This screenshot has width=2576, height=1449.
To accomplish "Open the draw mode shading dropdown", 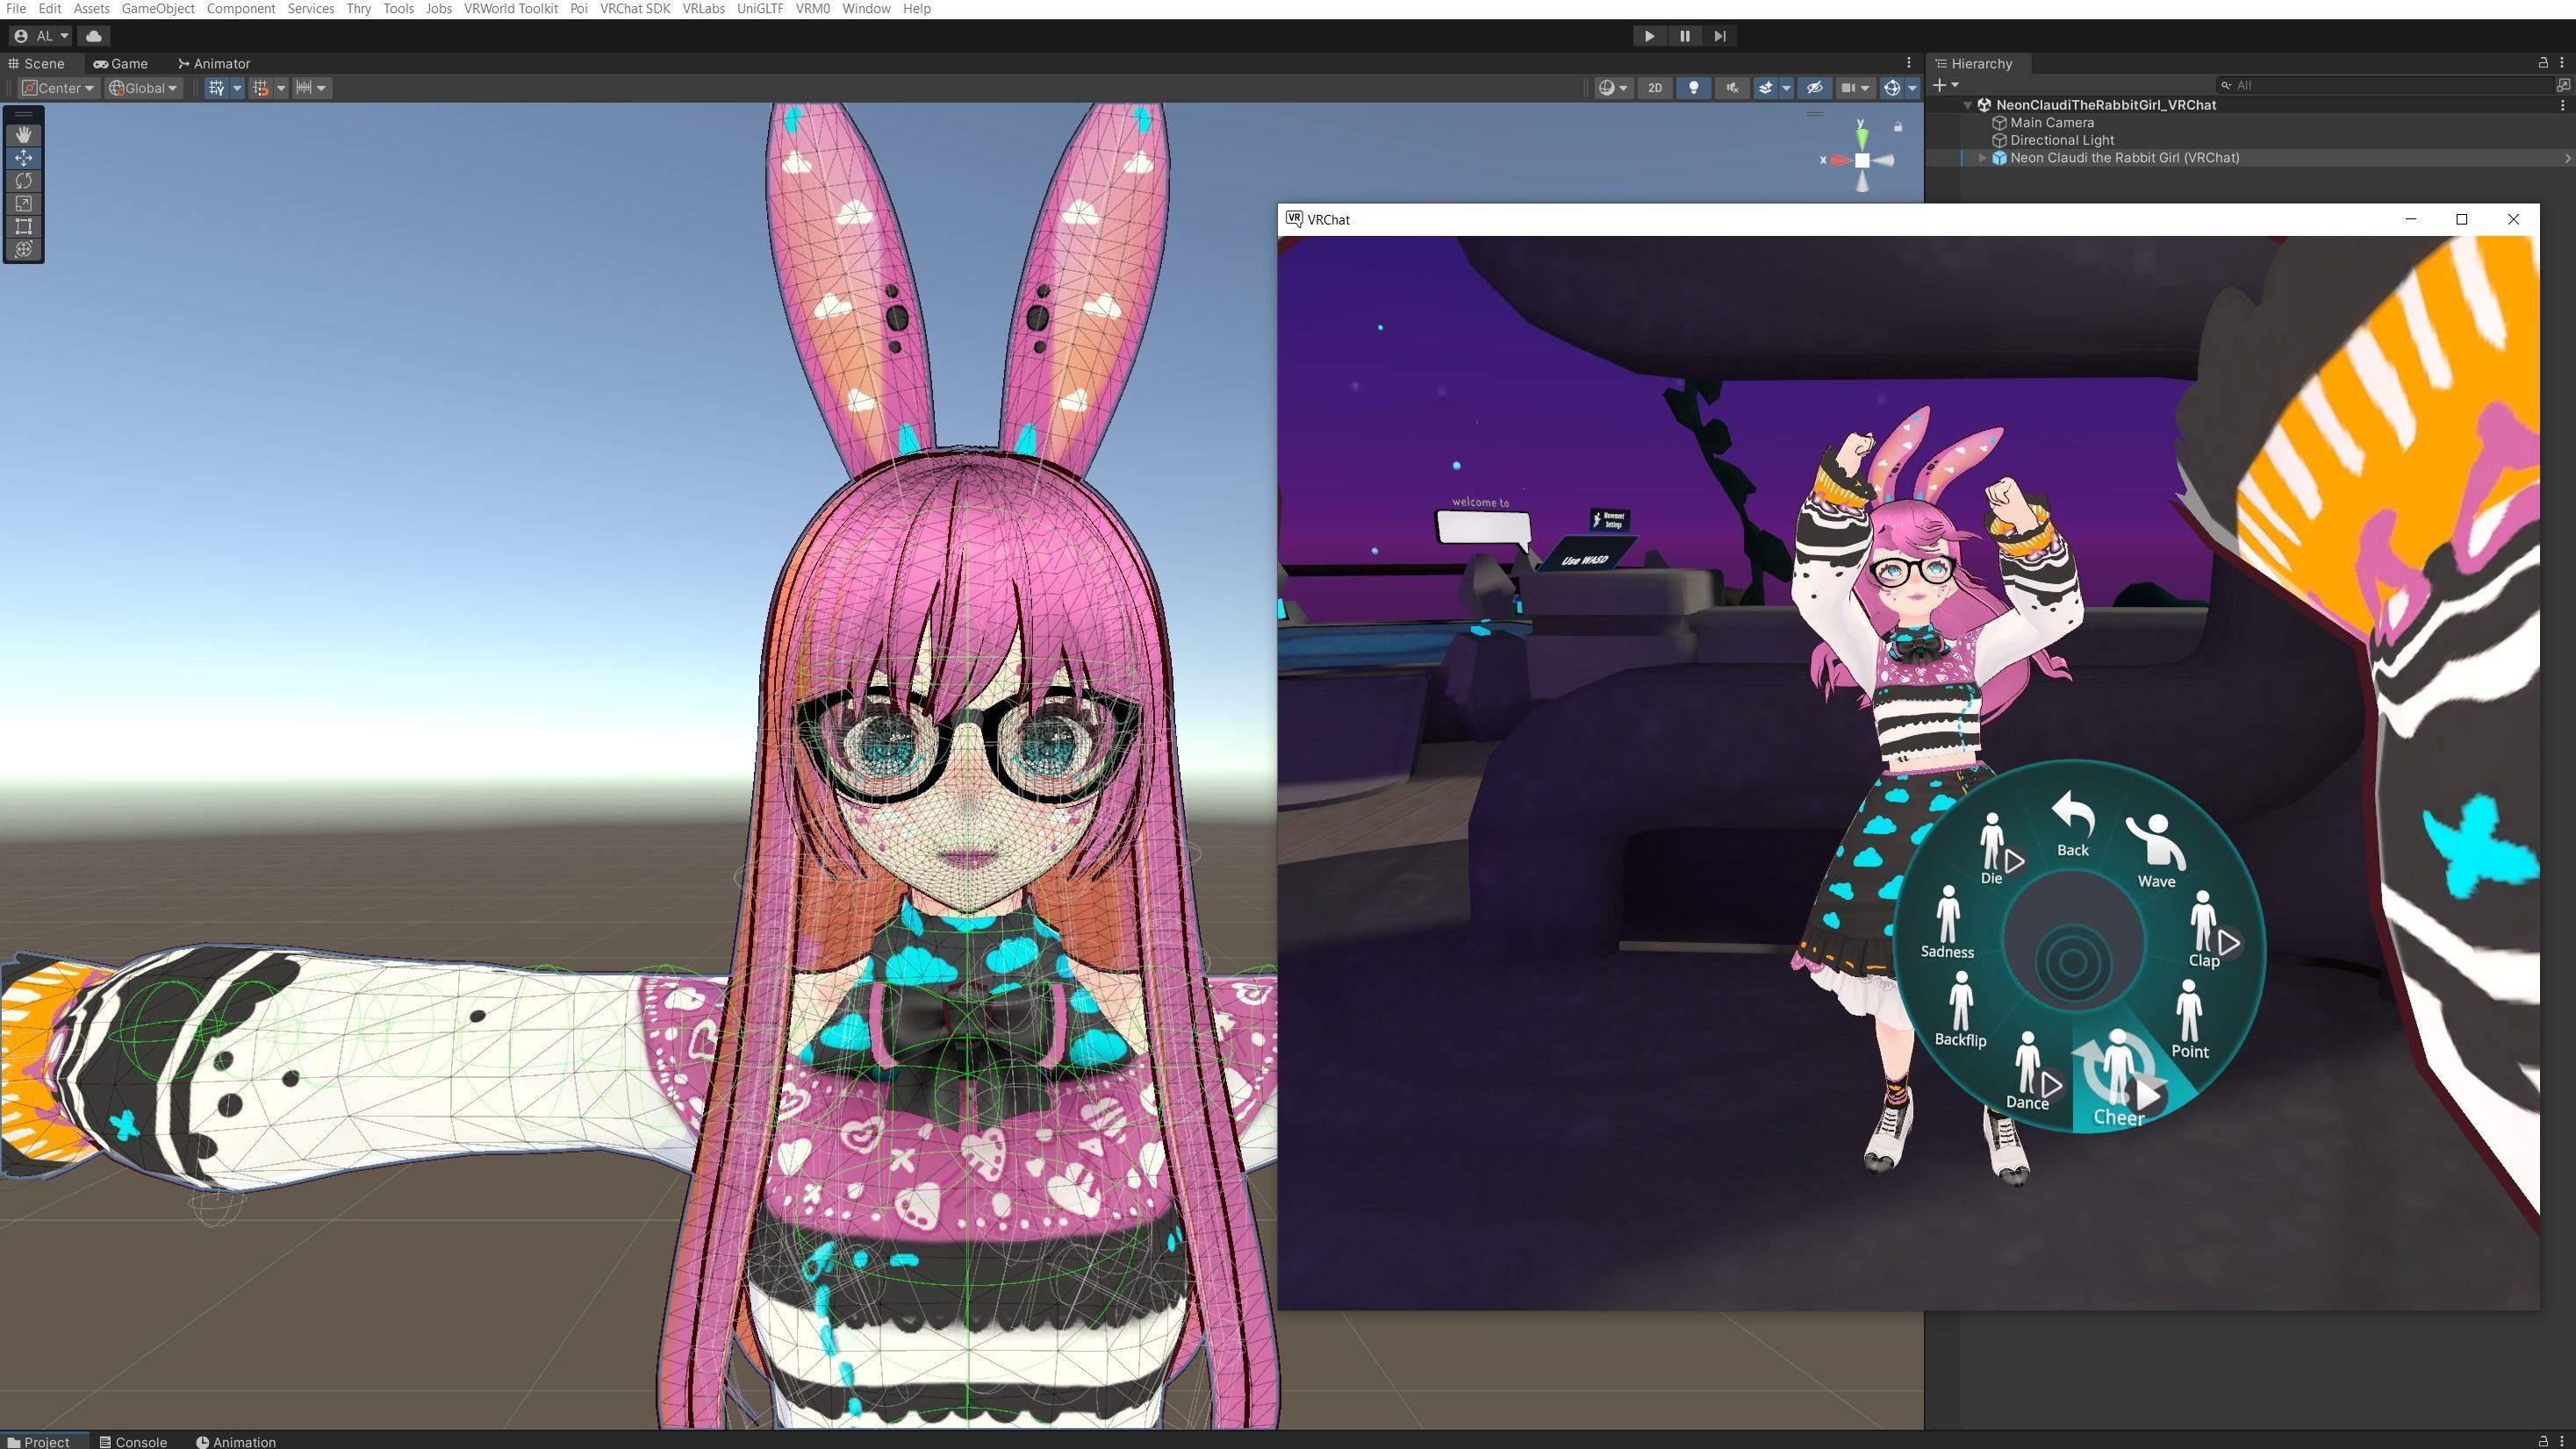I will coord(1613,88).
